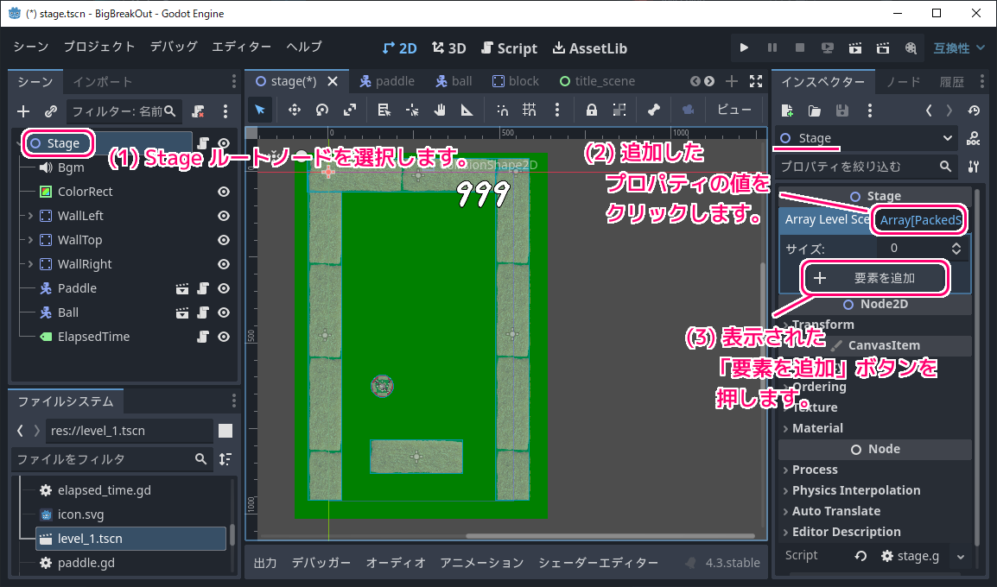Open documentation for the Stage class
Screen dimensions: 997x587
973,138
